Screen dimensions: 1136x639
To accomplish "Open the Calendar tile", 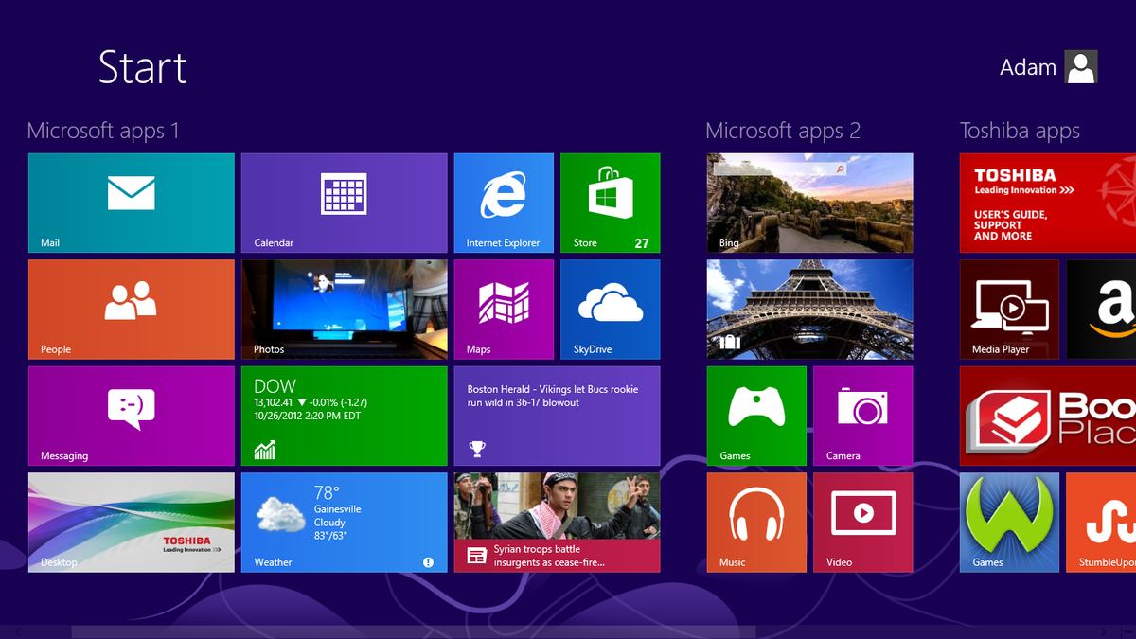I will coord(345,203).
